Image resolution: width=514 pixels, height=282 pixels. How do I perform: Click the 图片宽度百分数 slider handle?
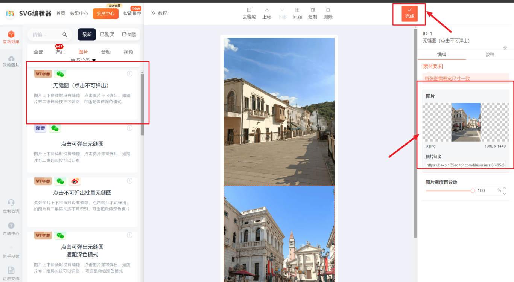pyautogui.click(x=473, y=191)
